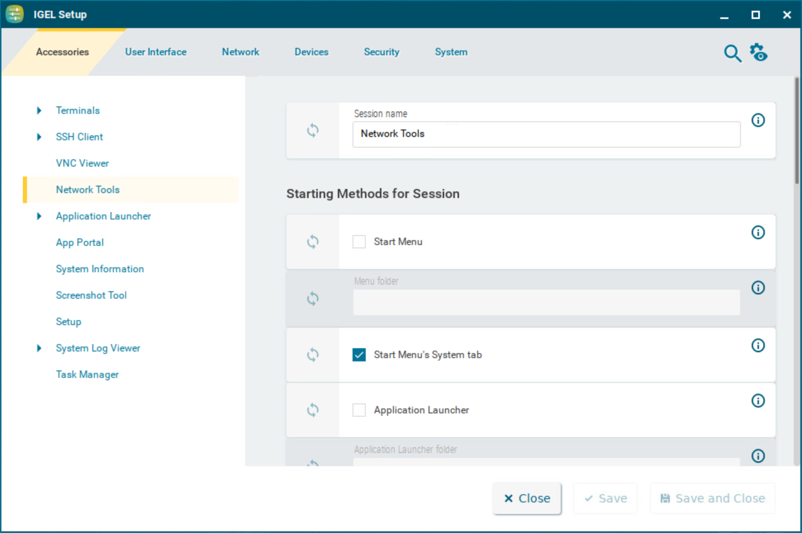Screen dimensions: 802x533
Task: Click reset icon beside Start Menu's System tab
Action: [312, 355]
